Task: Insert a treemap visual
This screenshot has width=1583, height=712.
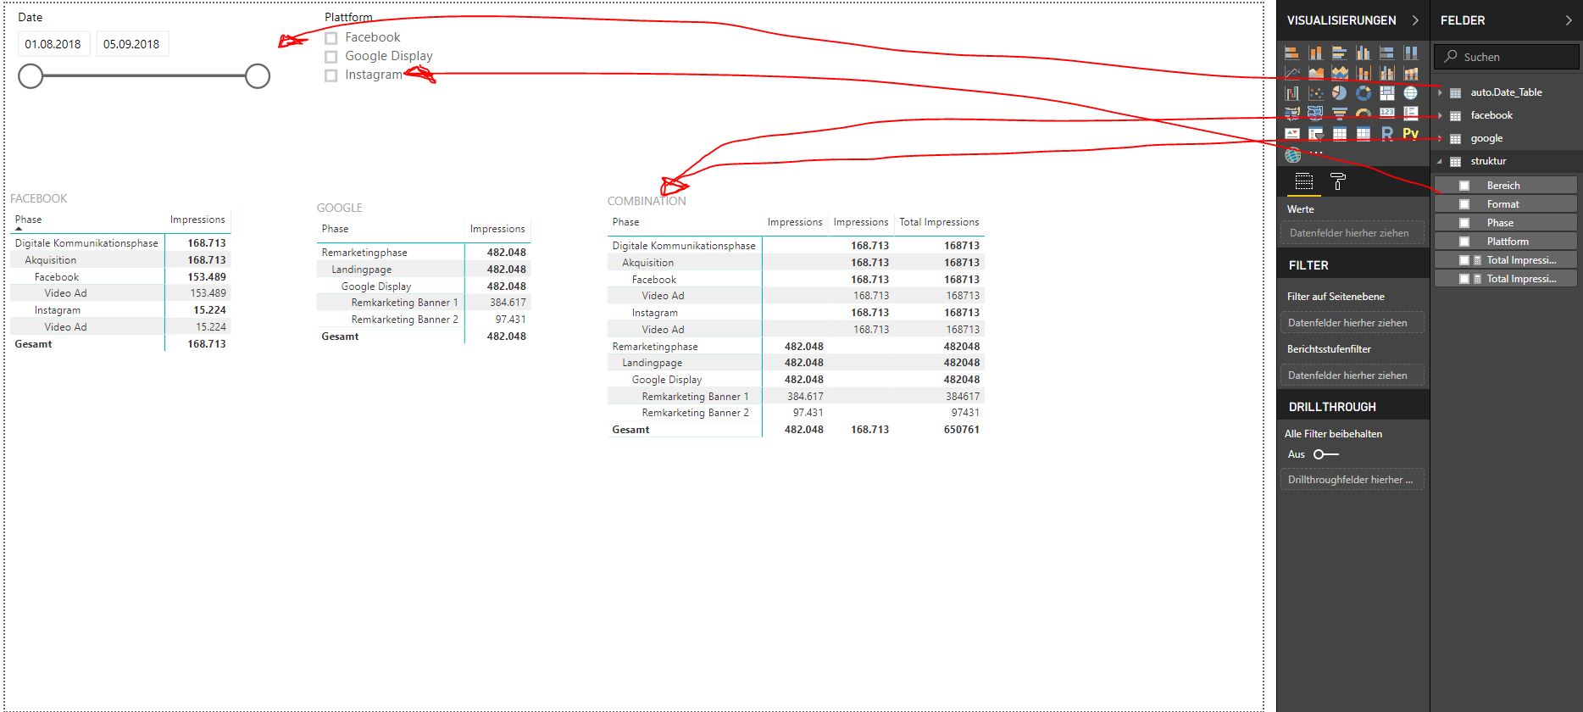Action: [1387, 93]
